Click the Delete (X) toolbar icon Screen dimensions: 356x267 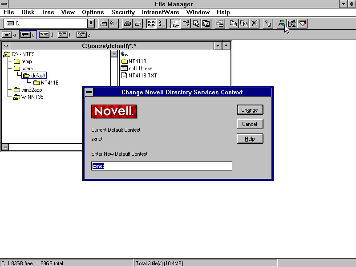(254, 24)
